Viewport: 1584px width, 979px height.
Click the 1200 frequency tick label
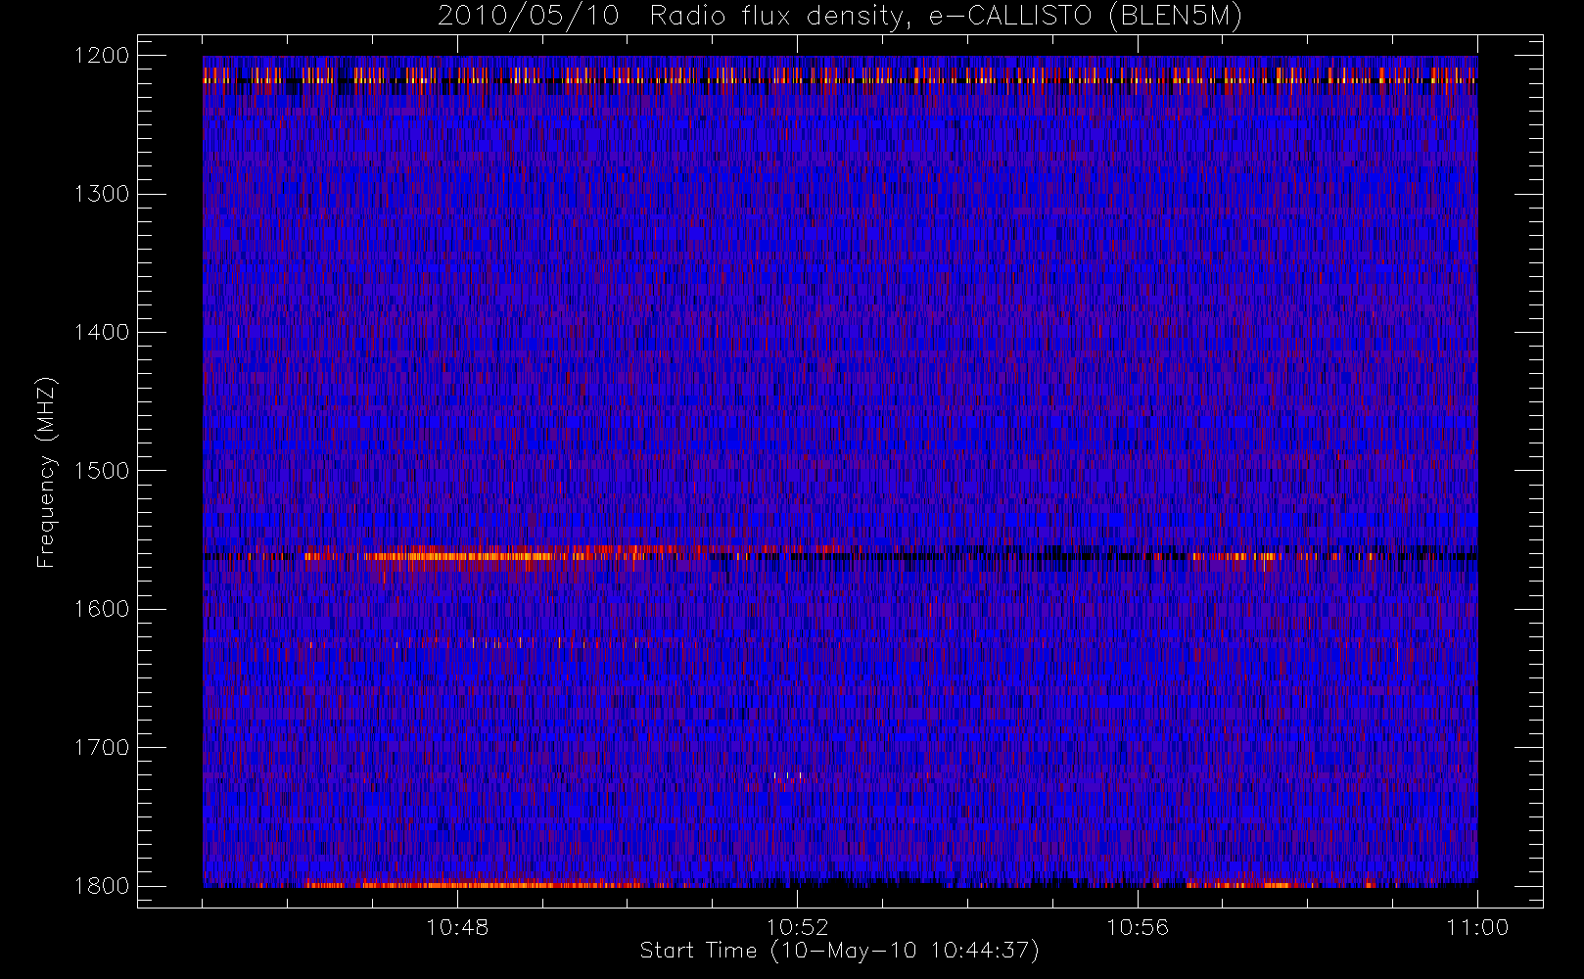pyautogui.click(x=102, y=56)
